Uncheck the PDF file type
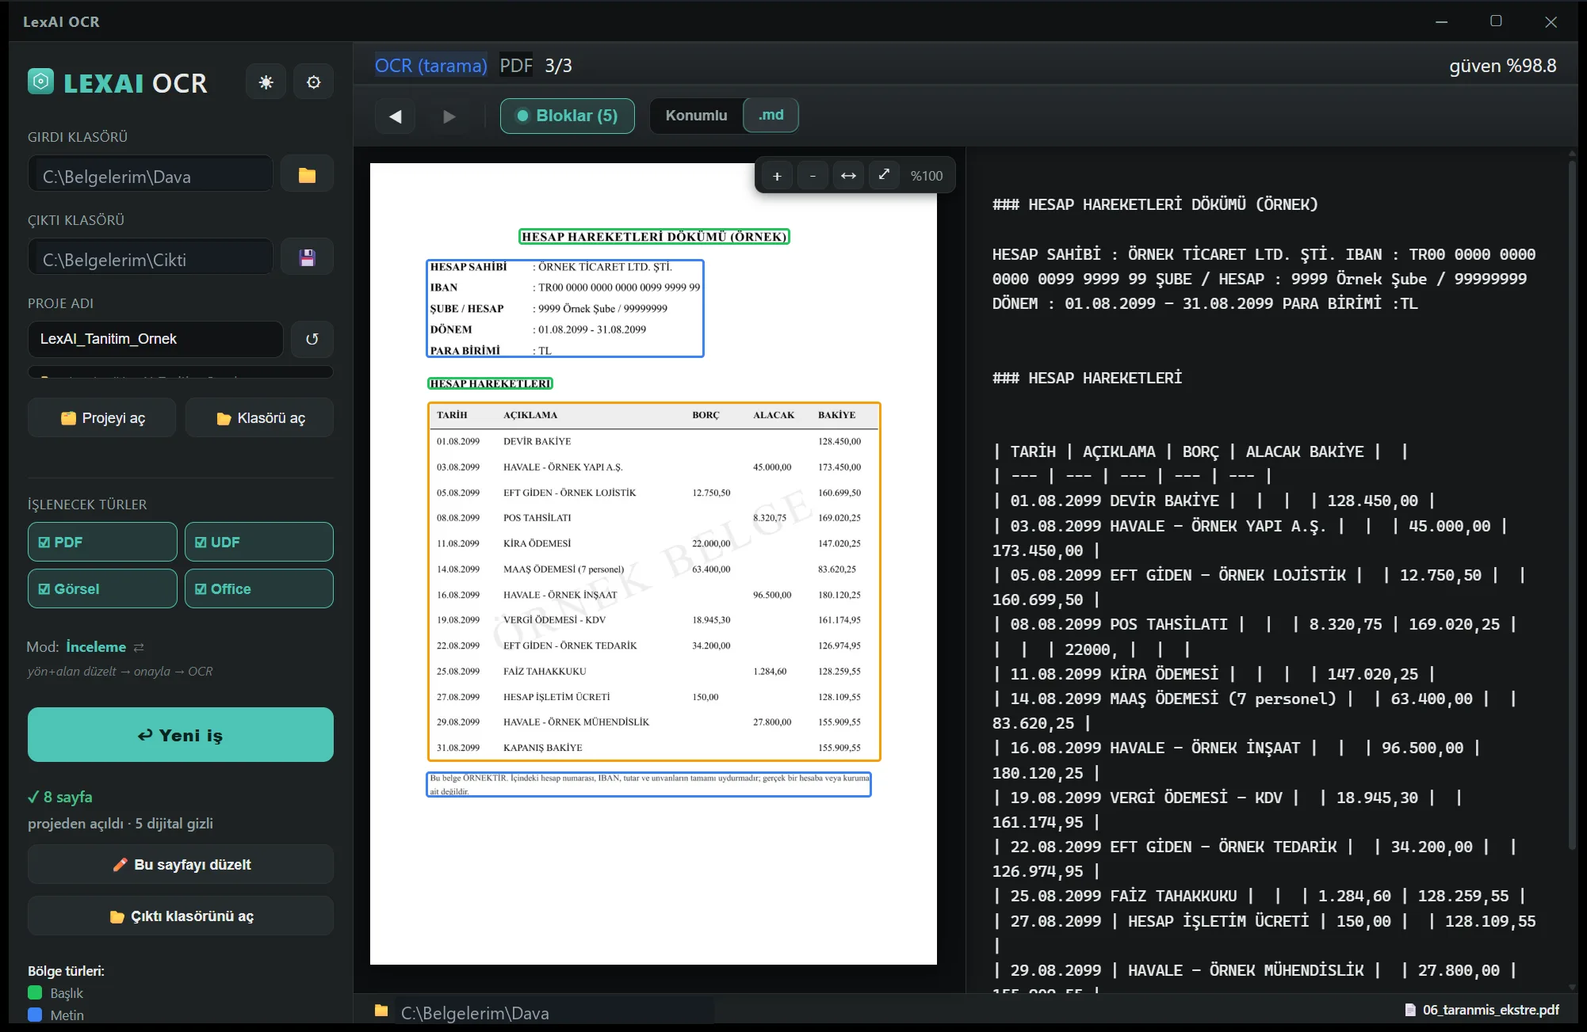 click(102, 542)
